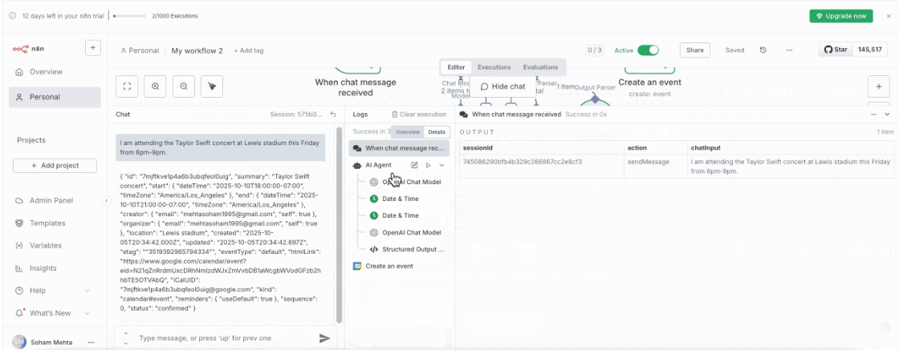
Task: Click the n8n logo in sidebar
Action: pyautogui.click(x=29, y=49)
